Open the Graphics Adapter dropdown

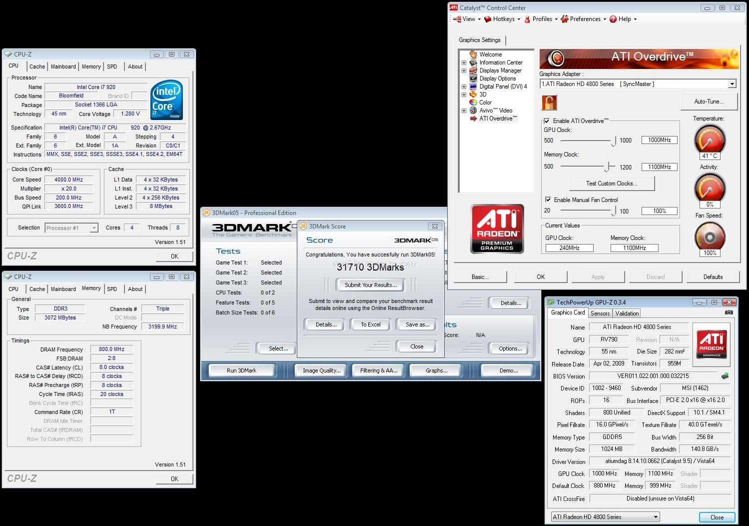732,84
